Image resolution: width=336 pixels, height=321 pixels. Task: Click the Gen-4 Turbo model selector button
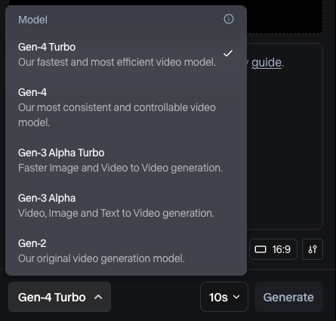[x=60, y=297]
